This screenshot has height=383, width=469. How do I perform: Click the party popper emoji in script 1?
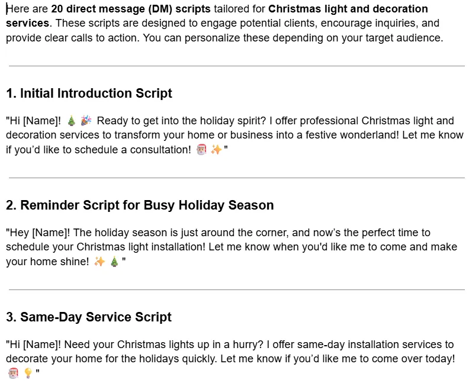point(86,120)
